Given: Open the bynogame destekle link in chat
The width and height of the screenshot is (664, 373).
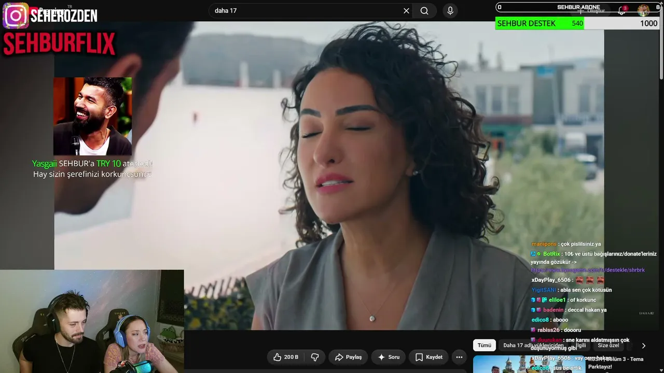Looking at the screenshot, I should [x=588, y=270].
